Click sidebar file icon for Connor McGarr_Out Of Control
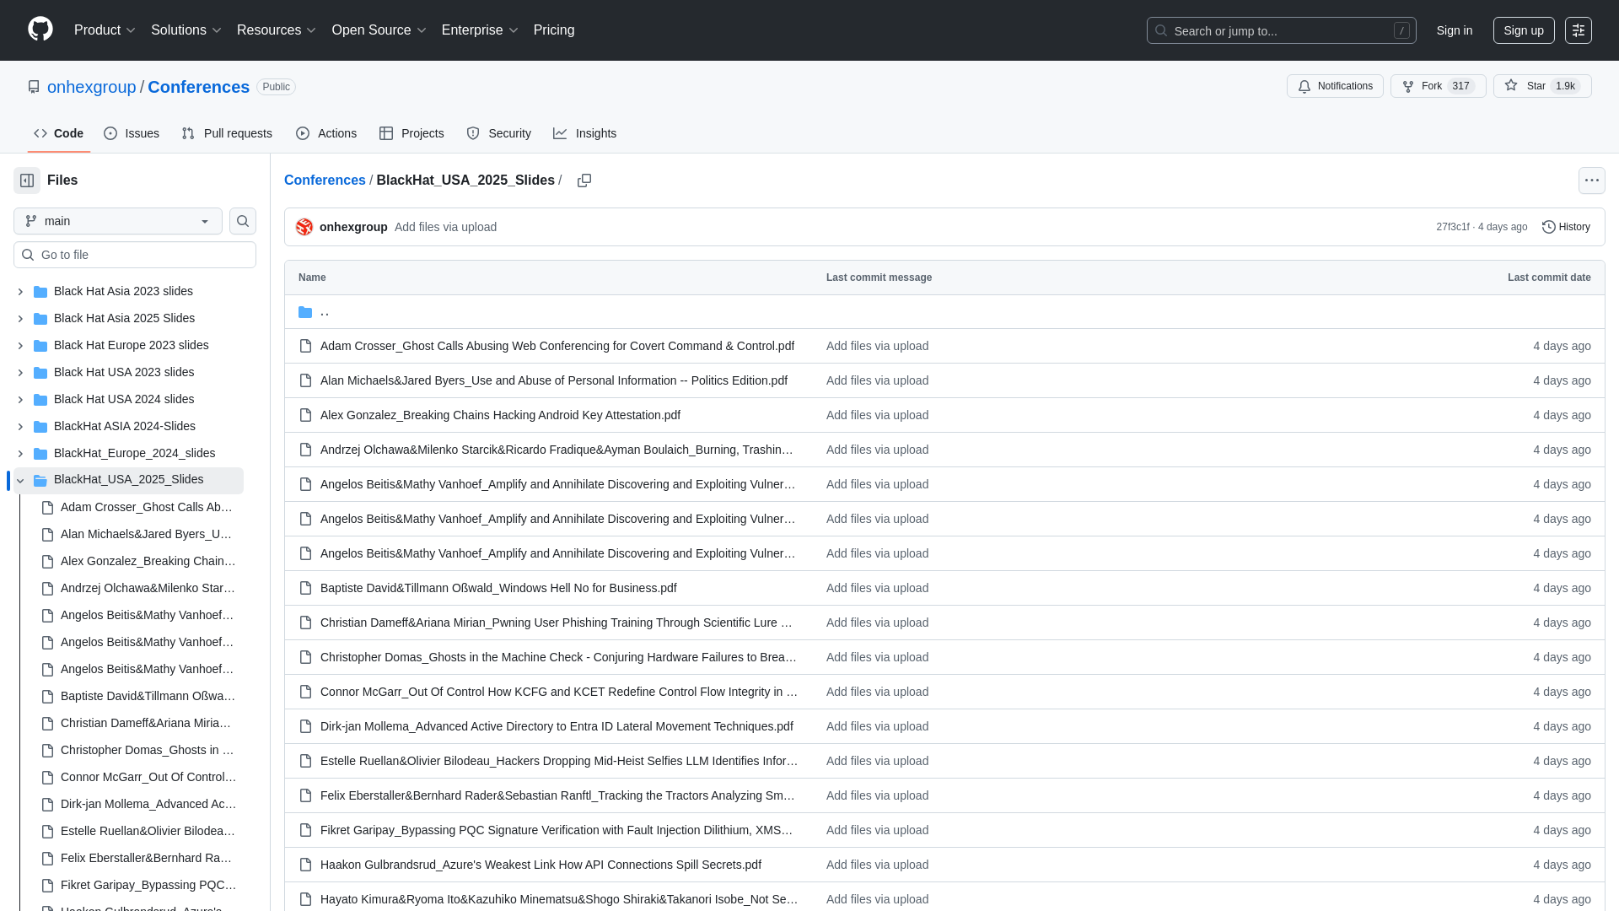 (48, 778)
